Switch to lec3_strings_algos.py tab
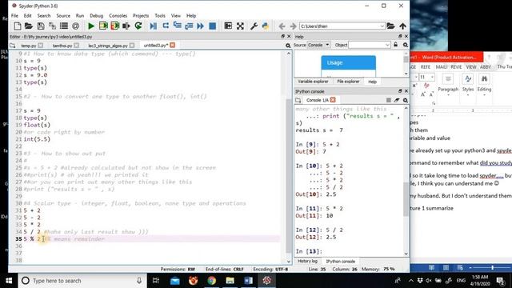 [x=108, y=46]
